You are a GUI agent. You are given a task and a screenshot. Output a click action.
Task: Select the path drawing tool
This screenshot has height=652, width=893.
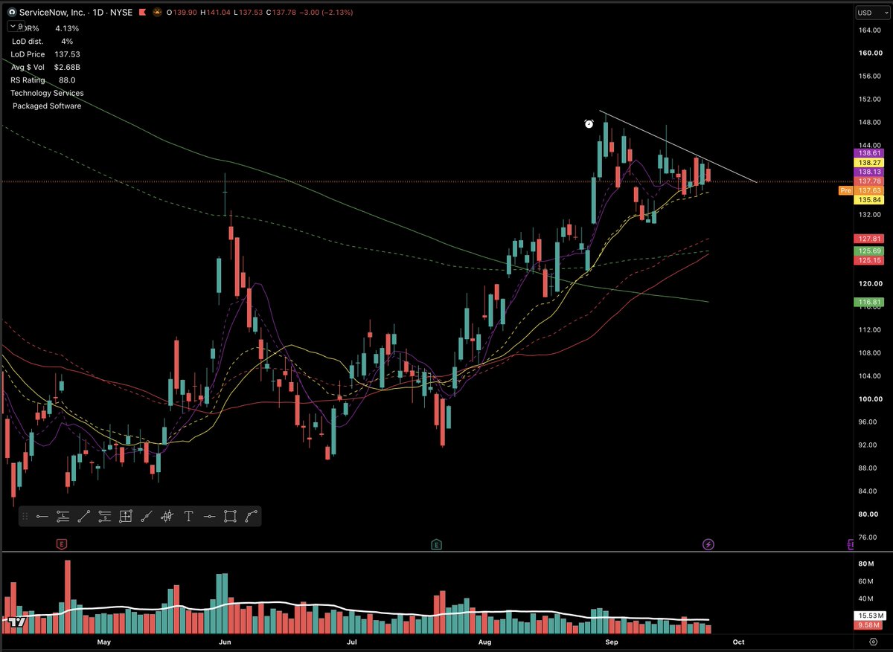click(x=252, y=517)
